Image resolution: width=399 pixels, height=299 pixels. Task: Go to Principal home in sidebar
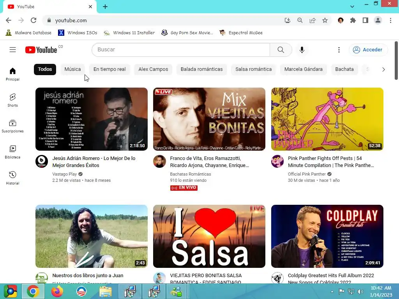pos(12,74)
